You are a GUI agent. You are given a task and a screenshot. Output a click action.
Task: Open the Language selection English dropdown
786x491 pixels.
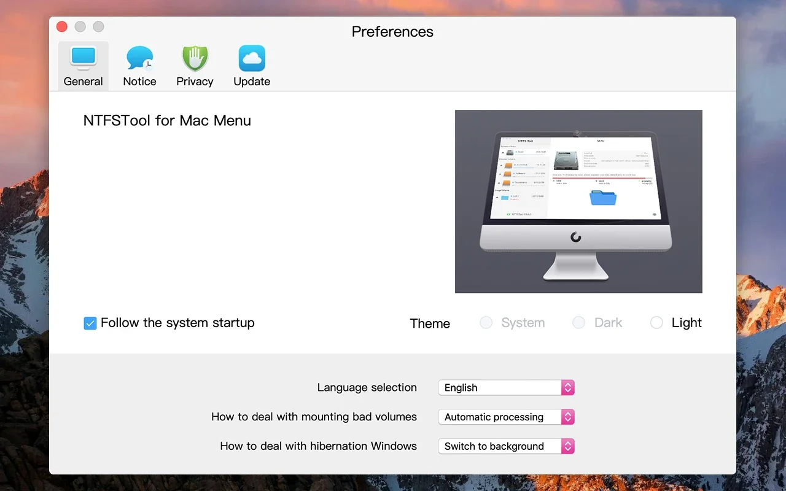tap(506, 387)
